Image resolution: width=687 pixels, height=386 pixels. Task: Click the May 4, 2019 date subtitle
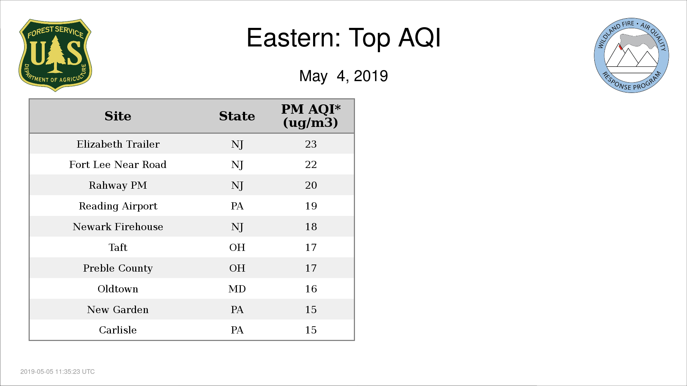[x=343, y=76]
